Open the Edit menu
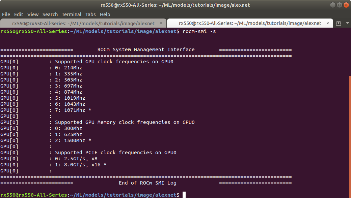 tap(19, 14)
